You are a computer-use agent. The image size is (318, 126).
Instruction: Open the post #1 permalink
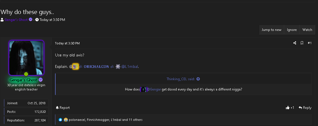pos(309,43)
